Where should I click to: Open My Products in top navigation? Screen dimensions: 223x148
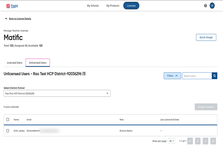click(x=113, y=6)
